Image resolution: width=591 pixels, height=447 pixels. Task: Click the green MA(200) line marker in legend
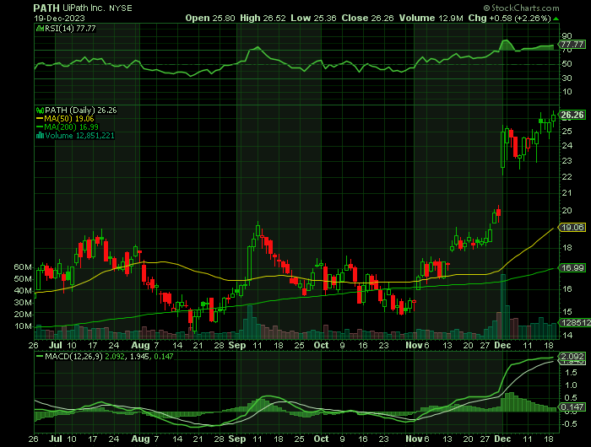pyautogui.click(x=40, y=127)
